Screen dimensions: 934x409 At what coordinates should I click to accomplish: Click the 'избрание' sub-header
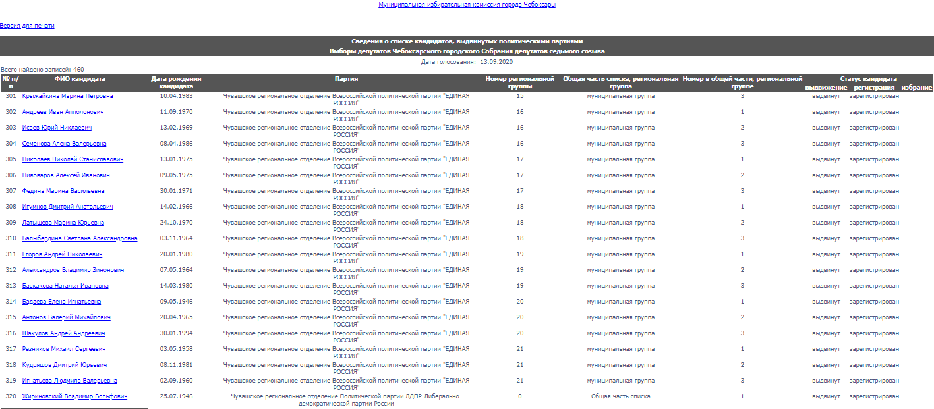coord(917,88)
